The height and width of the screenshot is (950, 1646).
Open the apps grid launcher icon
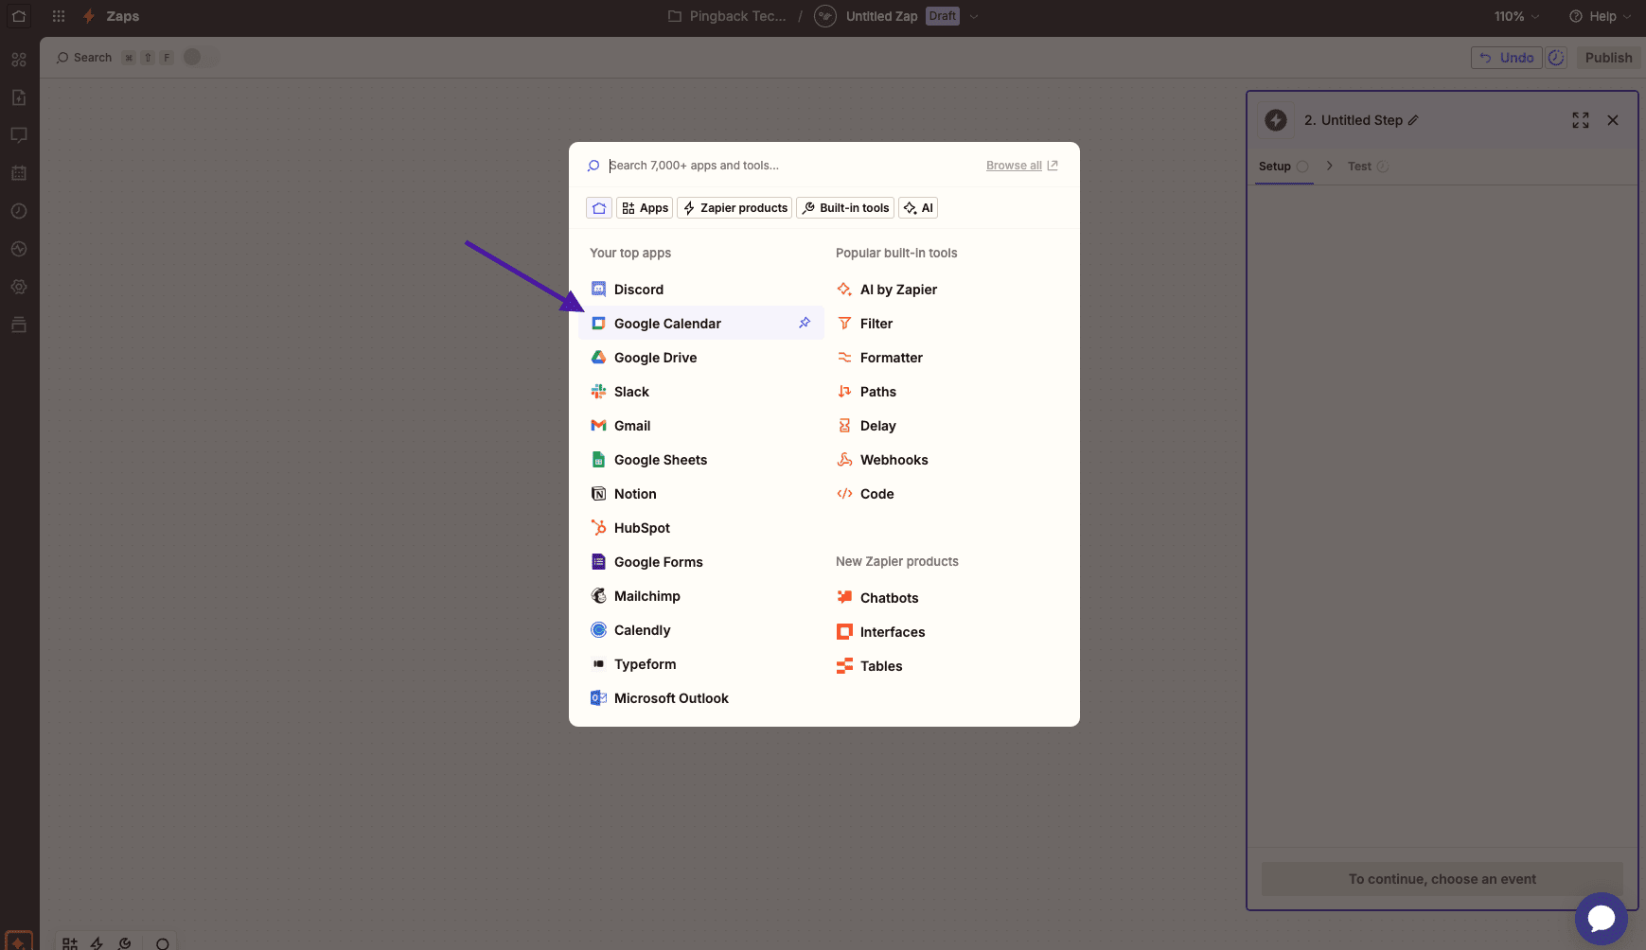pyautogui.click(x=59, y=16)
